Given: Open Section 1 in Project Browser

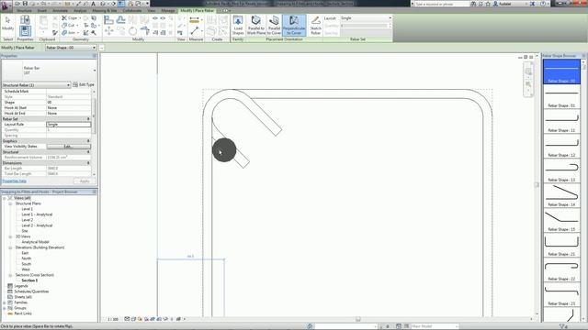Looking at the screenshot, I should 29,280.
